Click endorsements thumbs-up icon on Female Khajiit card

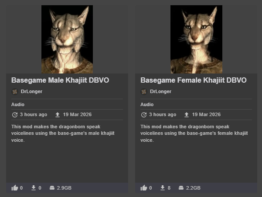point(144,188)
